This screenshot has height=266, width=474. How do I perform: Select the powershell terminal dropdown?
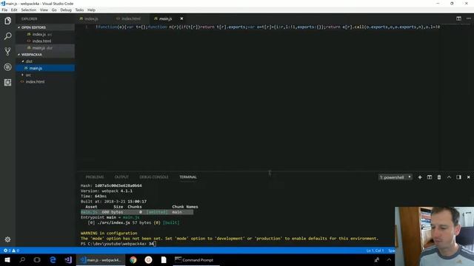coord(395,177)
